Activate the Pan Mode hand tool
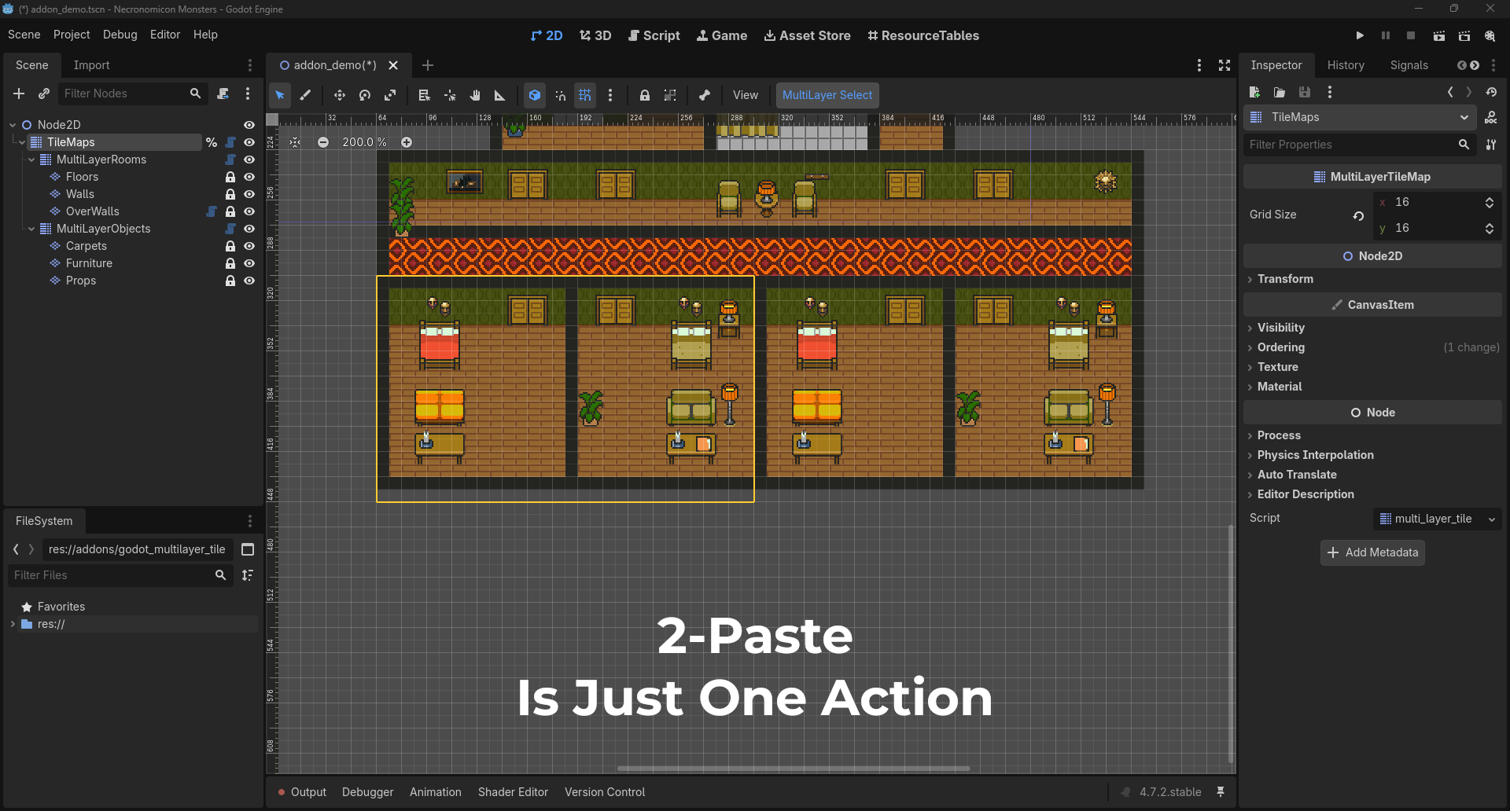1510x811 pixels. click(475, 95)
